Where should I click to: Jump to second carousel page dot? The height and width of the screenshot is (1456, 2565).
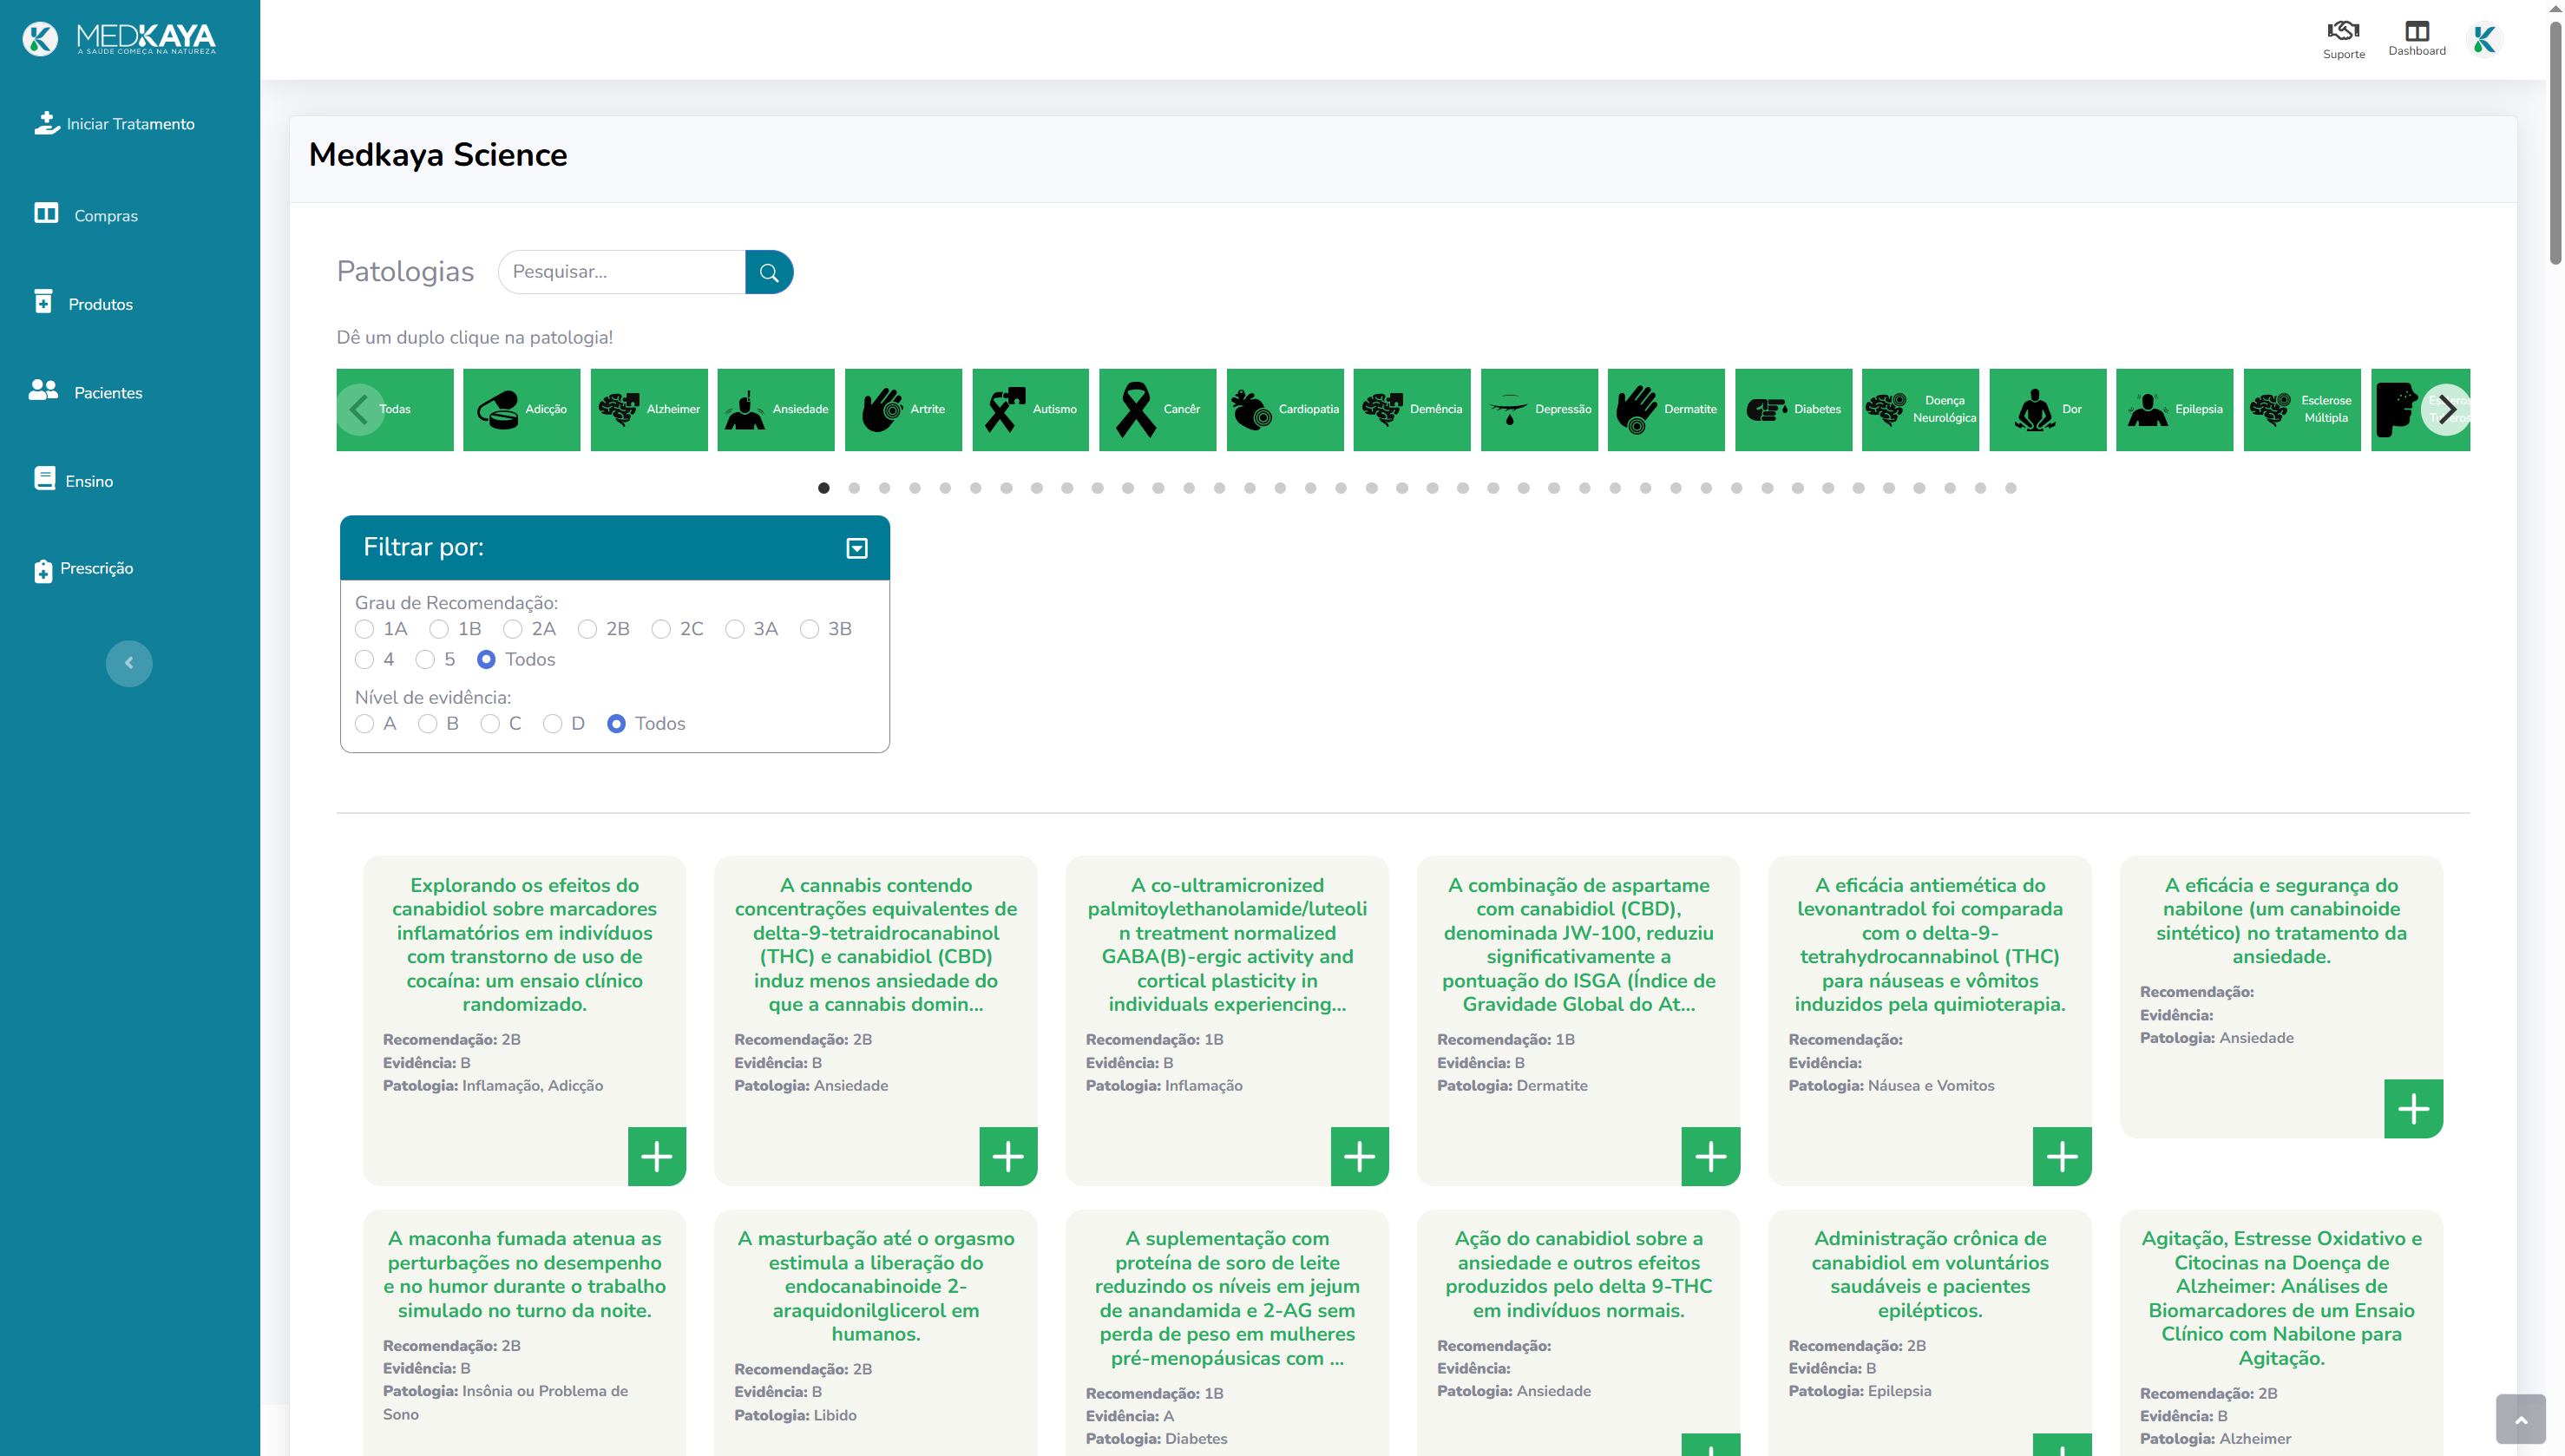click(854, 488)
